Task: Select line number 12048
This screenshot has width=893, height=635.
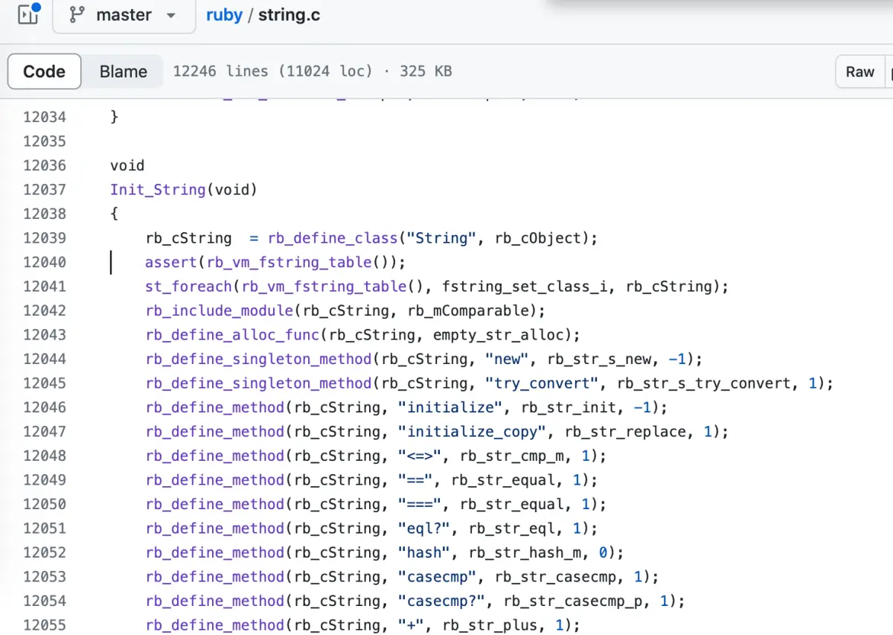Action: pyautogui.click(x=45, y=456)
